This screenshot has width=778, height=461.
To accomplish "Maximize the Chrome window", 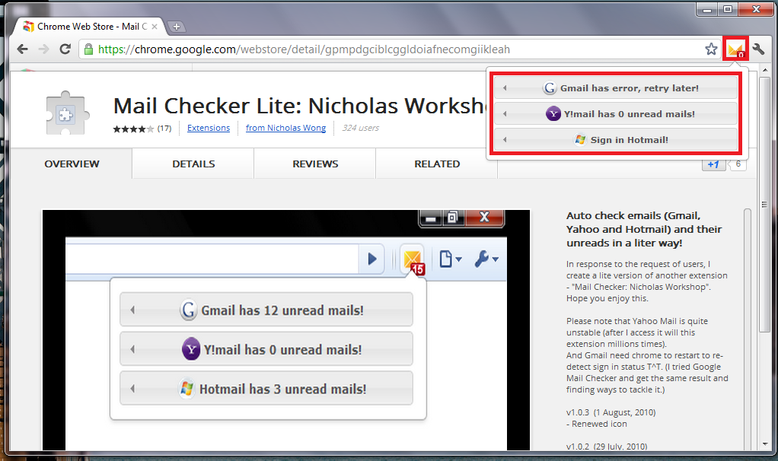I will tap(728, 9).
